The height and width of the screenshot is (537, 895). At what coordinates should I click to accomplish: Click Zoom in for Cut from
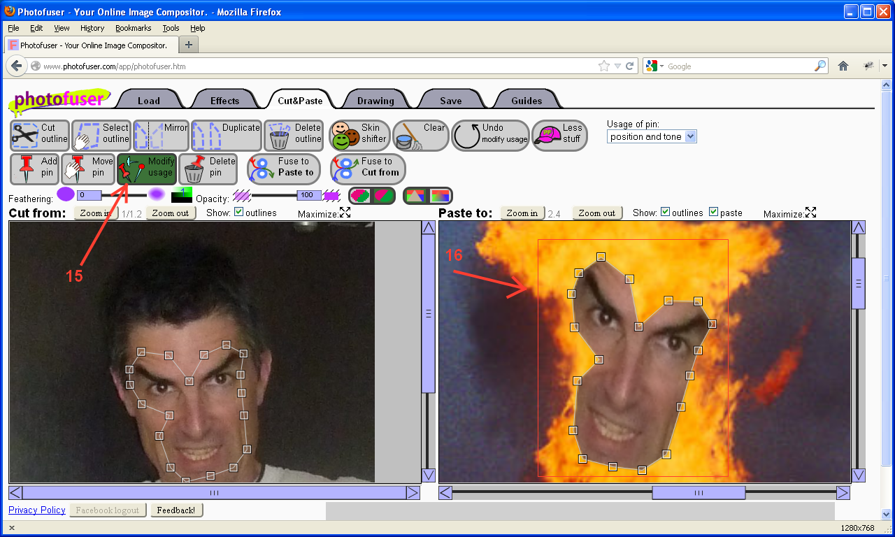(96, 213)
